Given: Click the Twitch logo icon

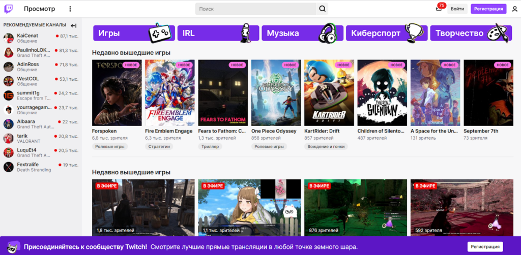Looking at the screenshot, I should click(9, 9).
